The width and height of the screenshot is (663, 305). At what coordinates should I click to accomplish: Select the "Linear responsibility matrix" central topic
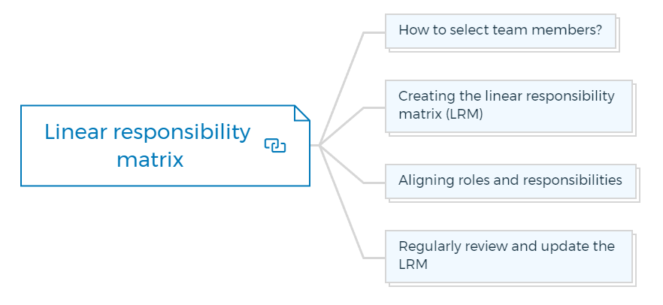pos(165,145)
